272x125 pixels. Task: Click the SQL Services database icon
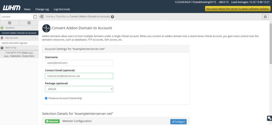click(2, 38)
